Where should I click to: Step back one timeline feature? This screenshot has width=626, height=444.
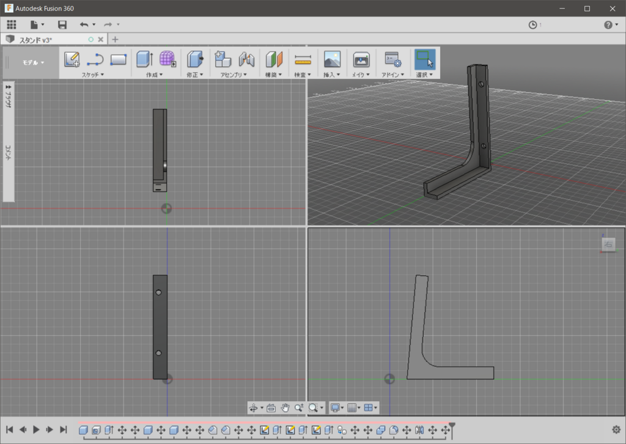23,429
